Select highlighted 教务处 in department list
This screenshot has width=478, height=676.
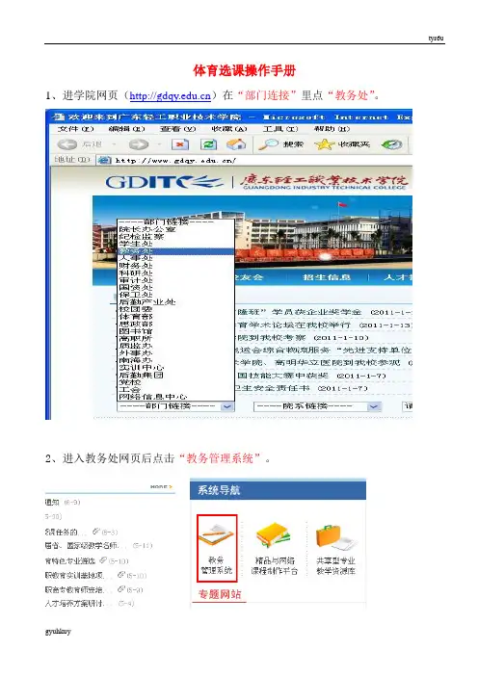[x=176, y=251]
